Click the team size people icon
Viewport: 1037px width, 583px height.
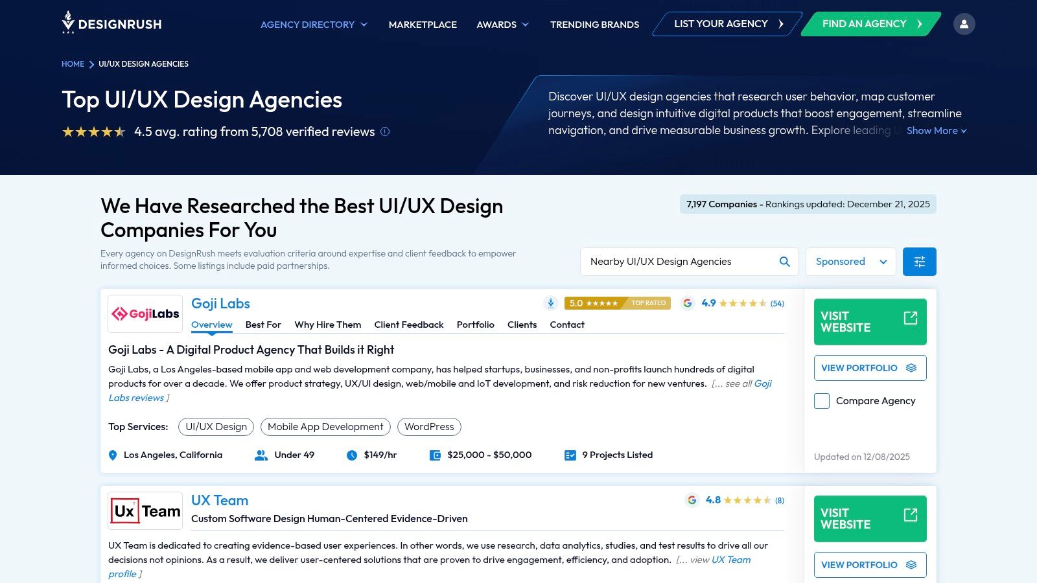pos(261,455)
